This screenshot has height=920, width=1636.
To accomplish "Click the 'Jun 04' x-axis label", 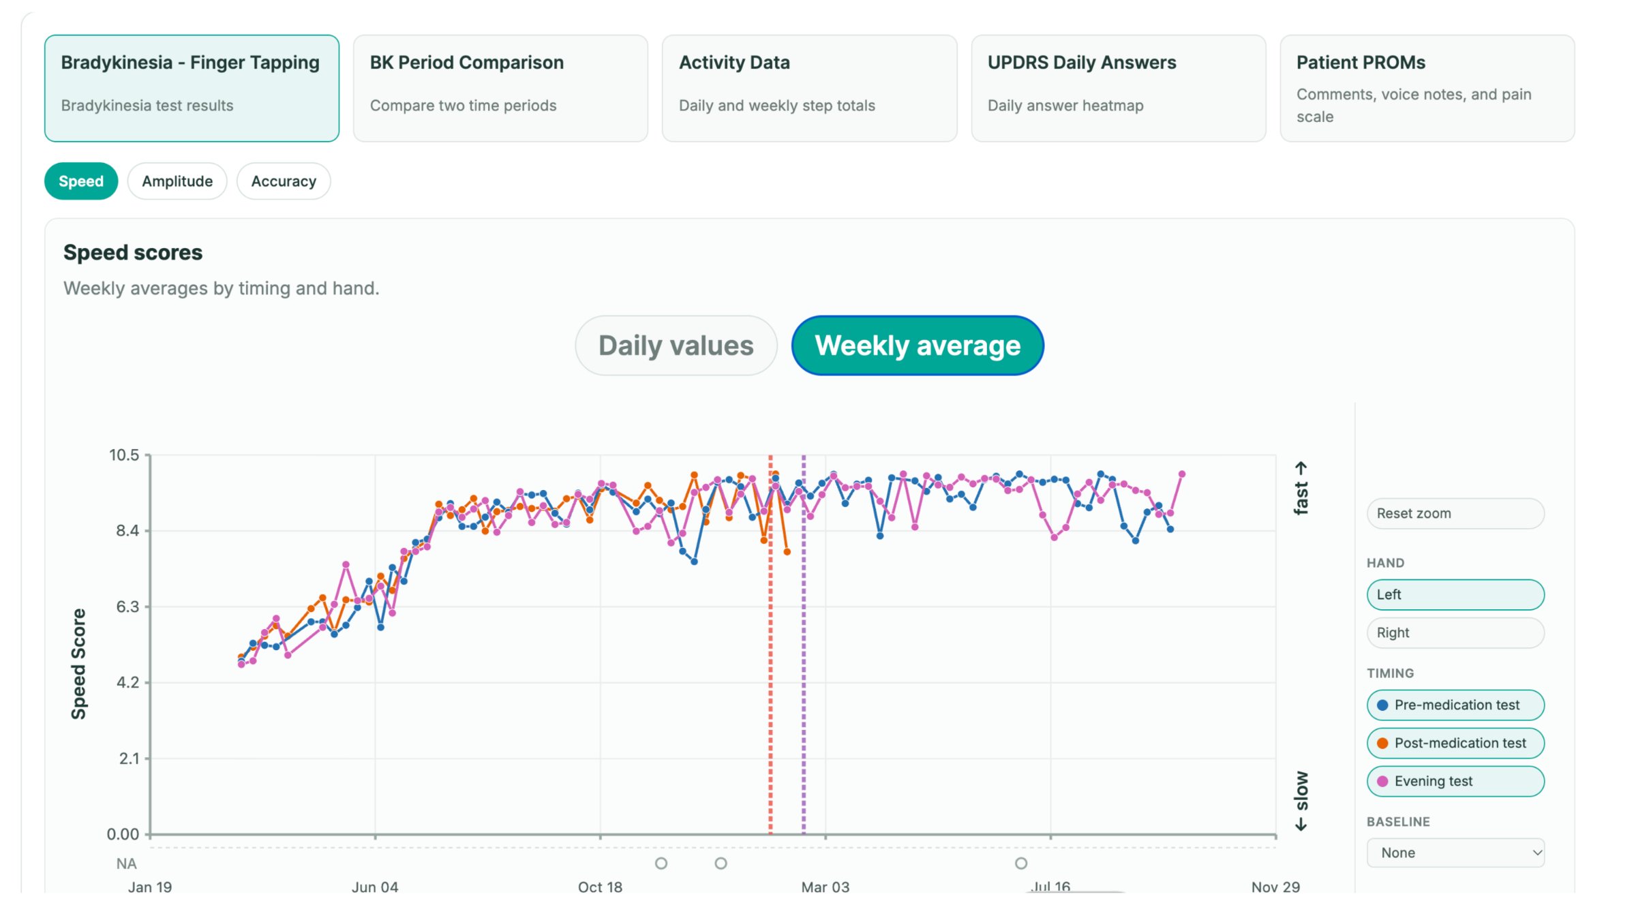I will coord(375,887).
